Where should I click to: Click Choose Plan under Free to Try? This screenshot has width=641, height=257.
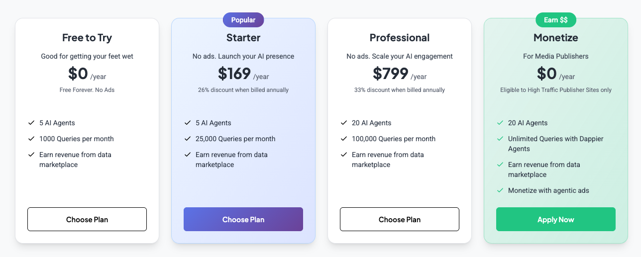click(x=87, y=219)
